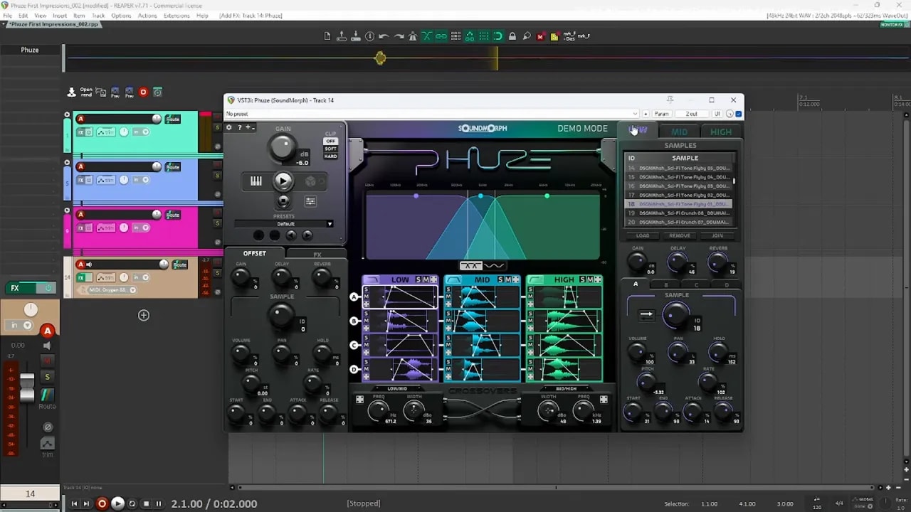Screen dimensions: 911x512
Task: Open the Options menu in REAPER
Action: click(121, 16)
